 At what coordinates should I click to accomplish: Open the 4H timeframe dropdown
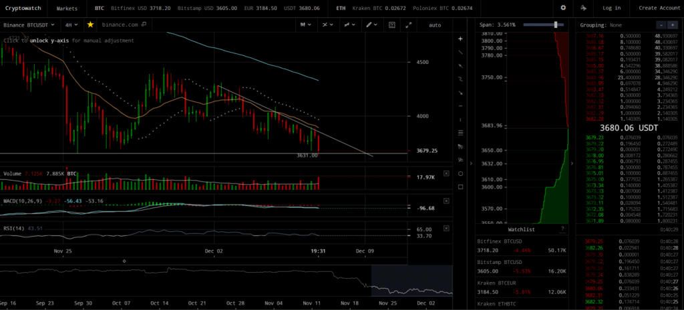71,25
